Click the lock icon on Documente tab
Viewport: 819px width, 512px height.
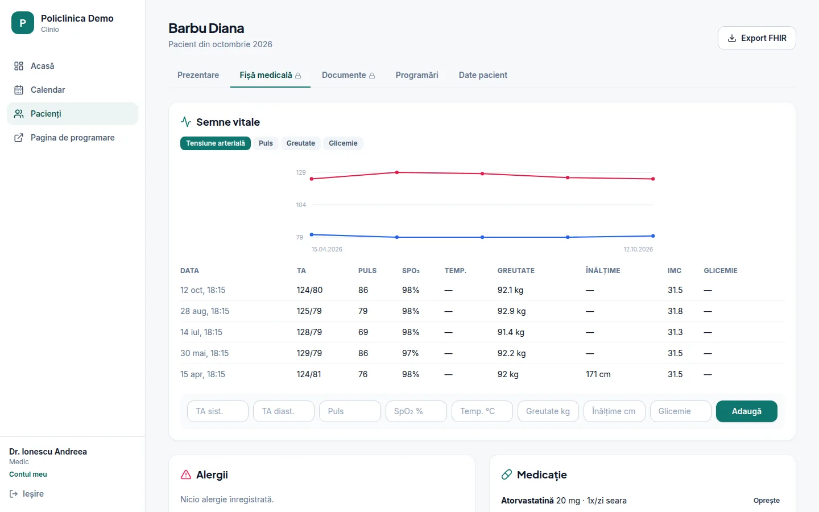click(x=372, y=76)
